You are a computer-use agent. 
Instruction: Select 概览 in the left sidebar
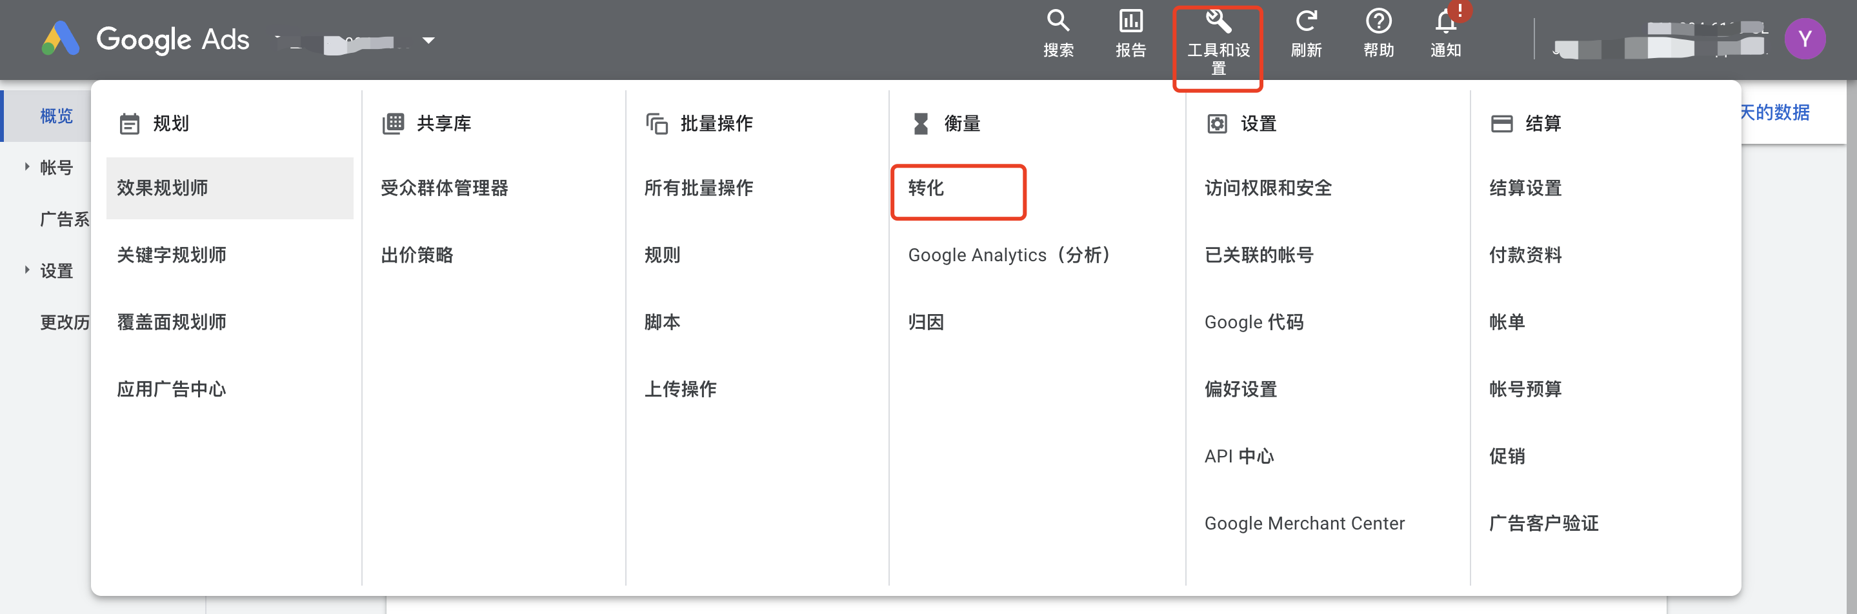tap(56, 116)
